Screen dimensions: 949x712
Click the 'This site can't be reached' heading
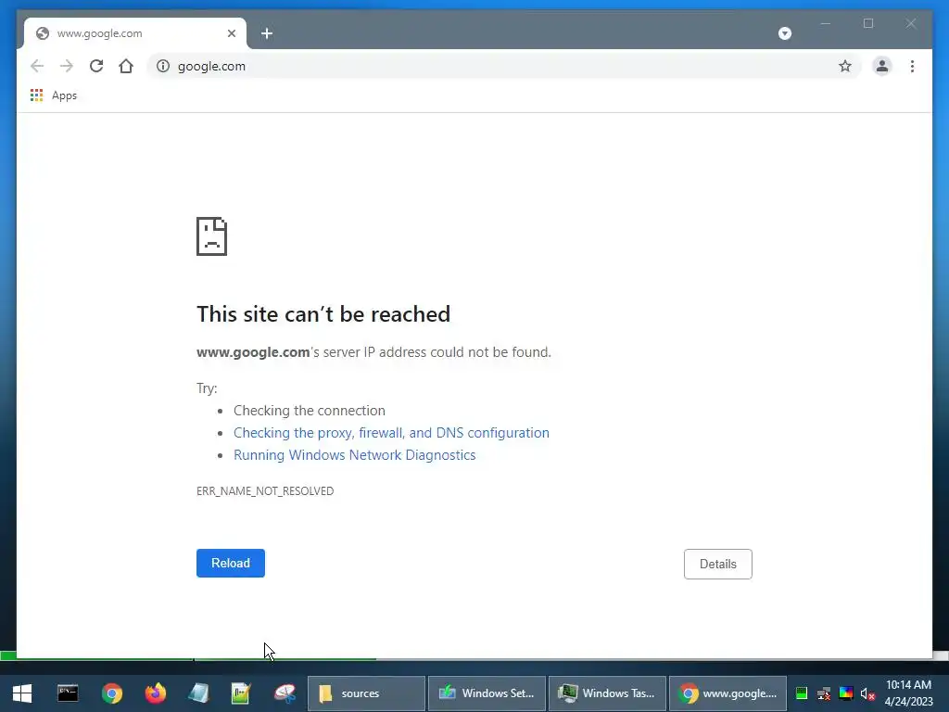pyautogui.click(x=323, y=314)
